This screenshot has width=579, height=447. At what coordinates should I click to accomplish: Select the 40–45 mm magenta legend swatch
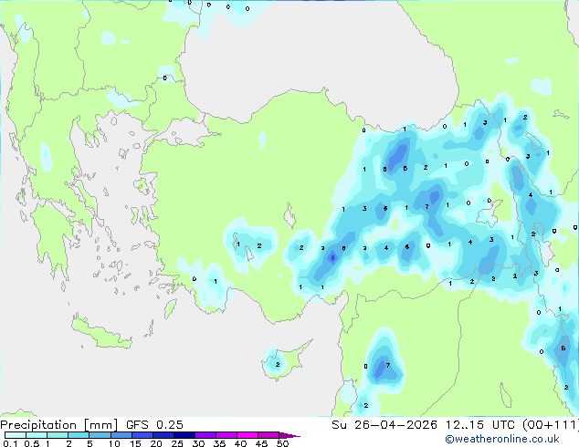(247, 435)
